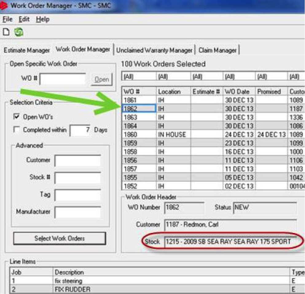This screenshot has width=305, height=294.
Task: Open the Claim Manager tab
Action: pos(217,50)
